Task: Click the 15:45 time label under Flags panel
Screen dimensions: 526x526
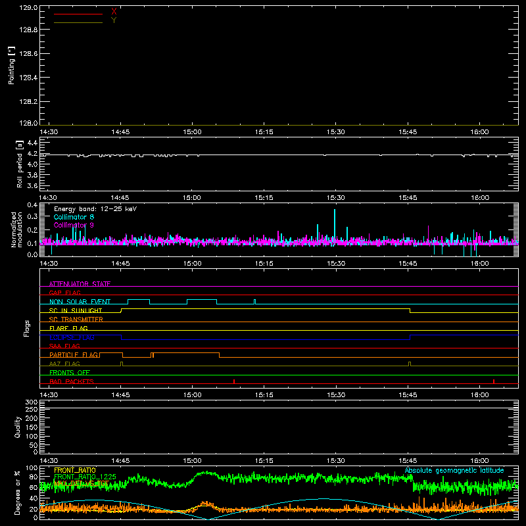Action: tap(408, 395)
